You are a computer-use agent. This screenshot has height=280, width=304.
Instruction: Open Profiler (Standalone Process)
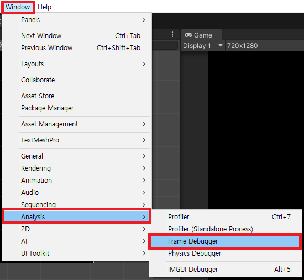[226, 229]
